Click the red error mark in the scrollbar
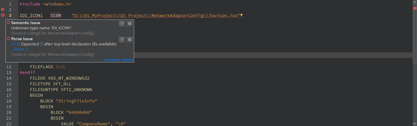 click(x=415, y=8)
